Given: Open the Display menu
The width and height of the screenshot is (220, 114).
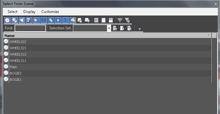Looking at the screenshot, I should click(29, 12).
